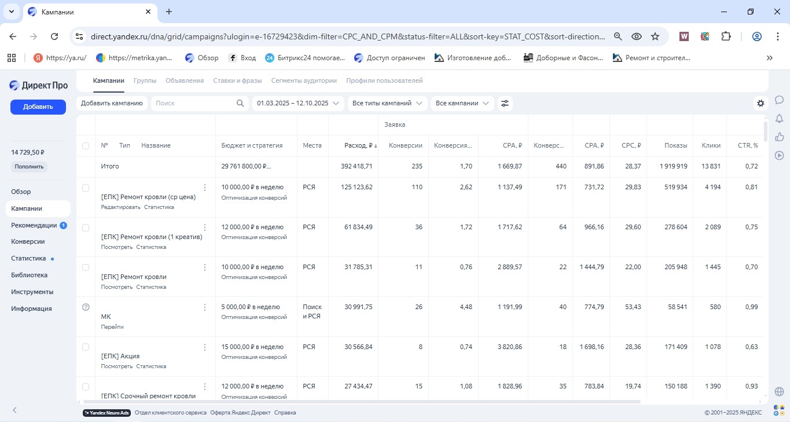This screenshot has height=422, width=790.
Task: Open the three-dot menu for MK campaign
Action: tap(204, 307)
